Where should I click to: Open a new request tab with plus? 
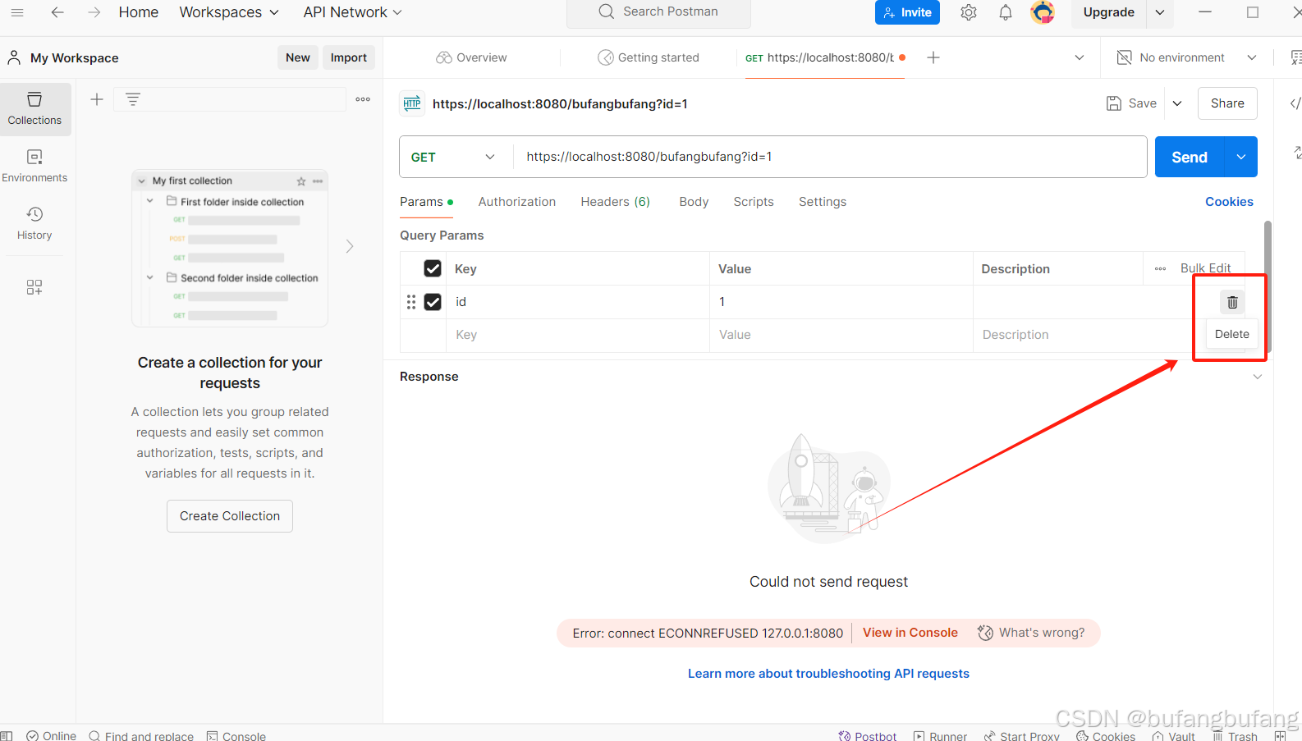pos(933,57)
